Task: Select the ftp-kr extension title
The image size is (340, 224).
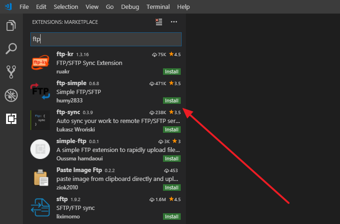Action: tap(65, 54)
